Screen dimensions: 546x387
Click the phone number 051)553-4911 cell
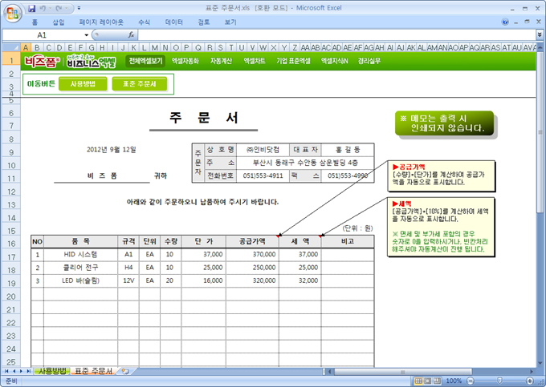pyautogui.click(x=263, y=175)
